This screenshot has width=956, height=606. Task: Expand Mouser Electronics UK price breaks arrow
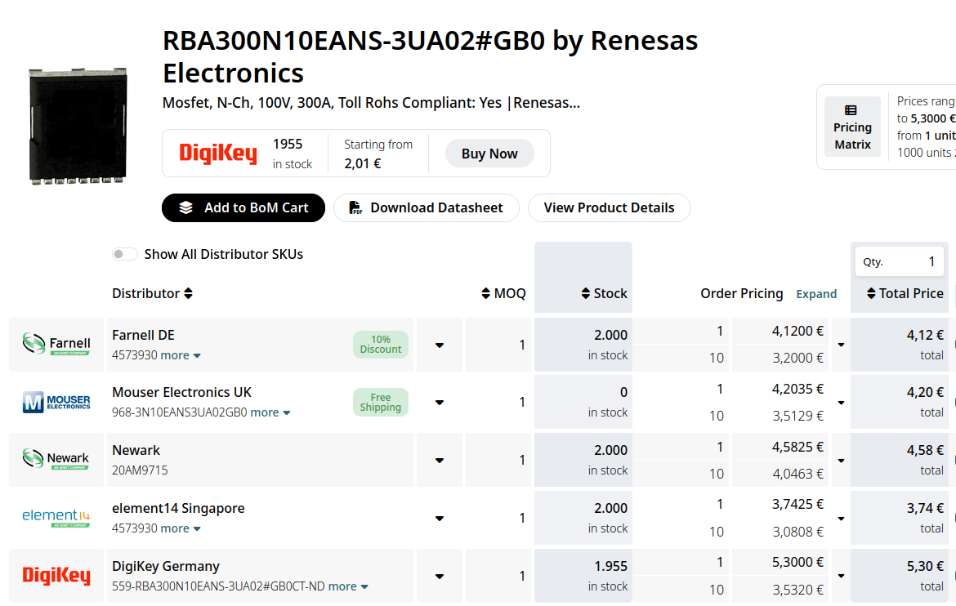841,403
